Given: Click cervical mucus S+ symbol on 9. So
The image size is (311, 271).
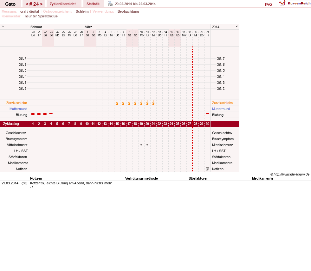Looking at the screenshot, I should coord(135,103).
